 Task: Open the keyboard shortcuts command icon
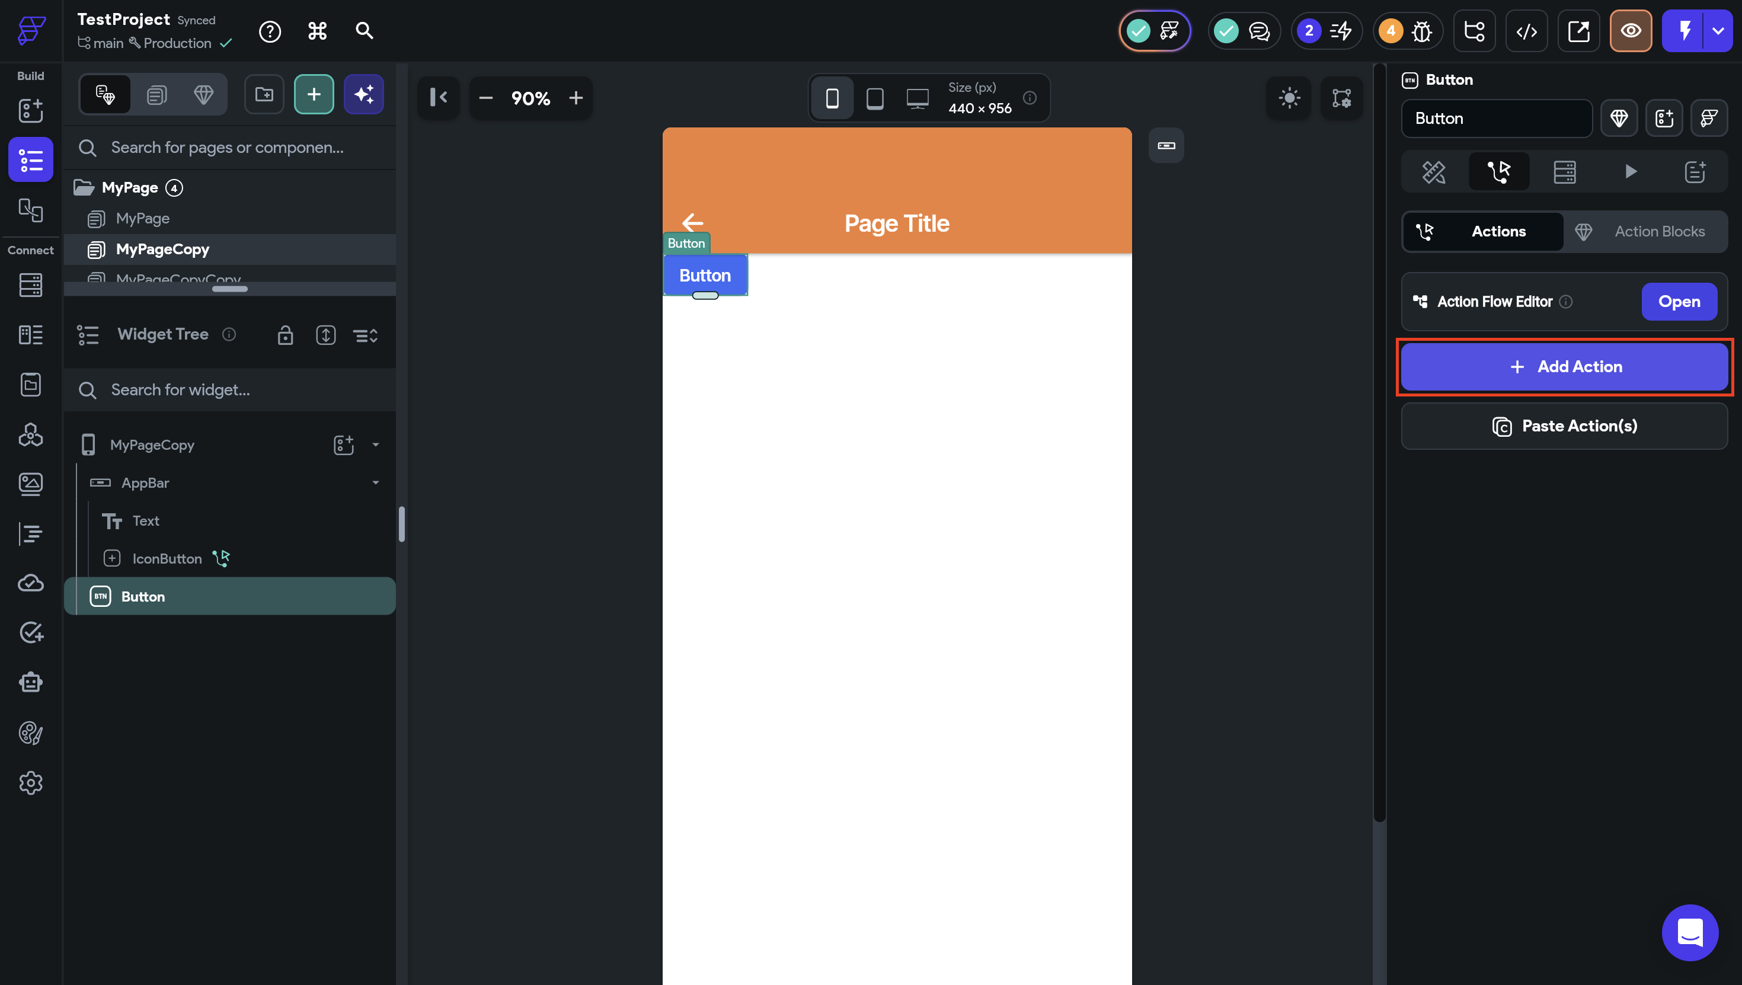click(x=317, y=31)
